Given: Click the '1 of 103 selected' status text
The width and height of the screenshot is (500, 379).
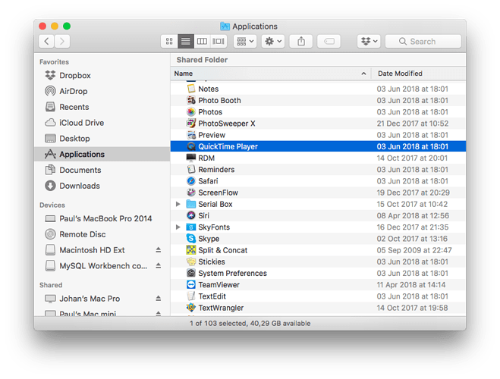Looking at the screenshot, I should (219, 323).
